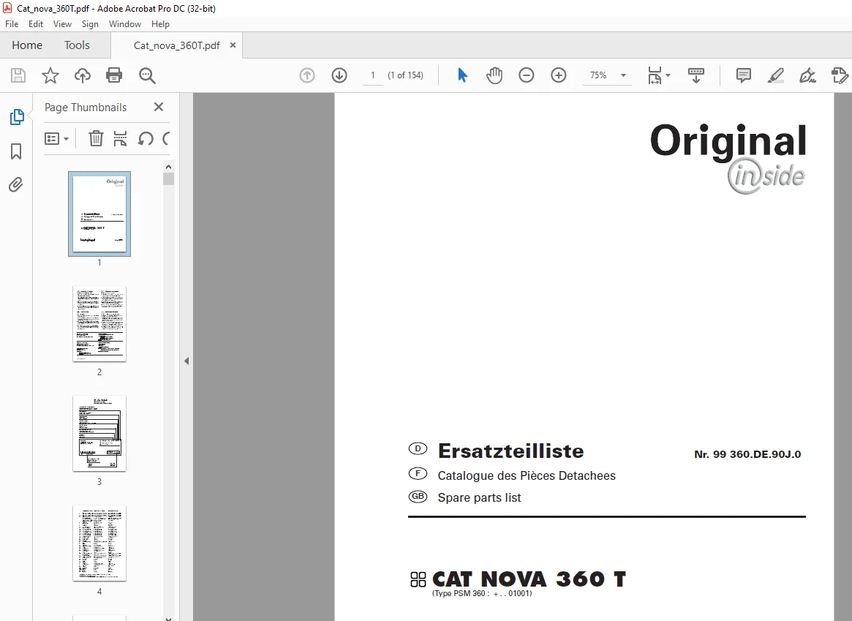Open the zoom level dropdown arrow
The image size is (852, 621).
pos(623,75)
